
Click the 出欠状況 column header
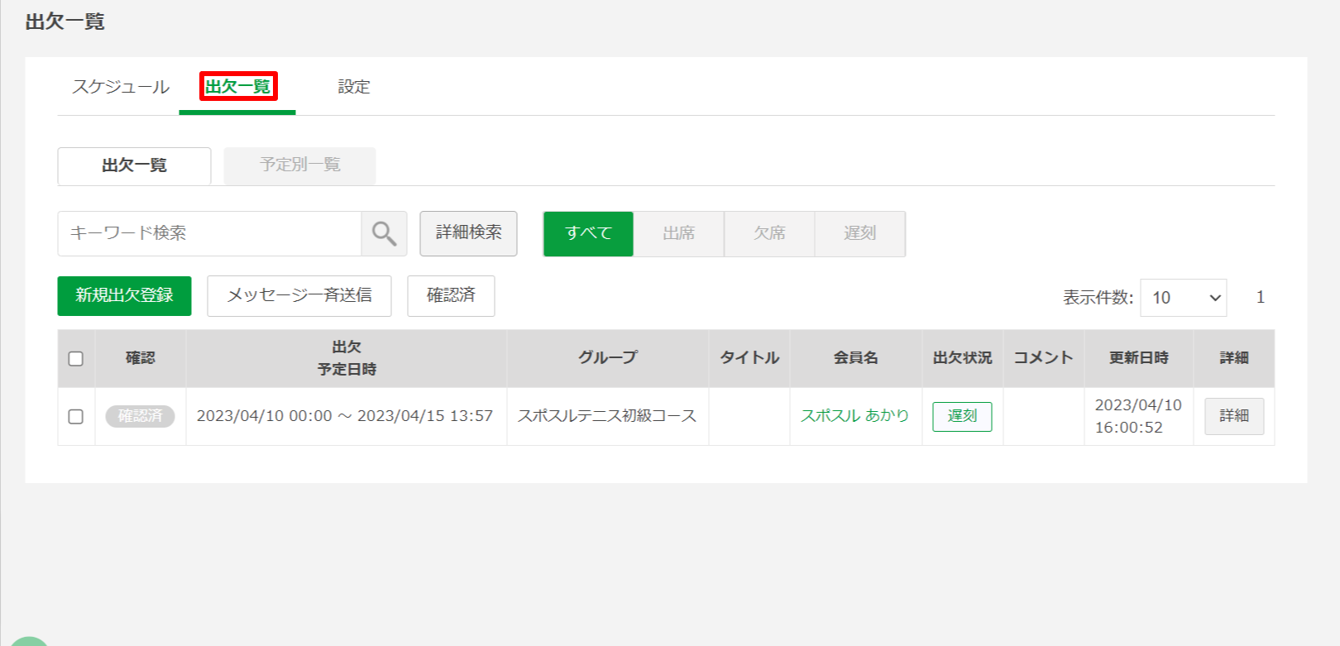click(962, 358)
